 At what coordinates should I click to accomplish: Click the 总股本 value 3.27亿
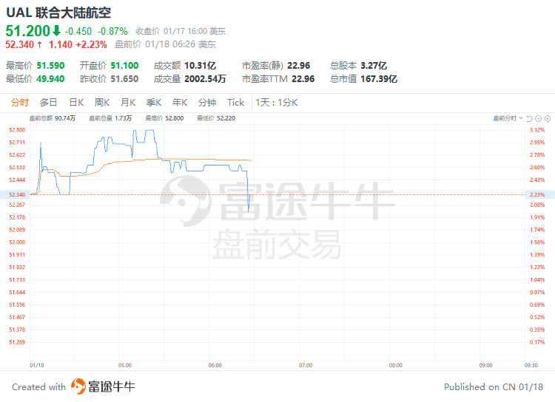(x=374, y=66)
